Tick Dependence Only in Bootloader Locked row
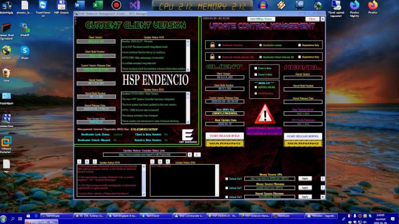 [x=299, y=45]
